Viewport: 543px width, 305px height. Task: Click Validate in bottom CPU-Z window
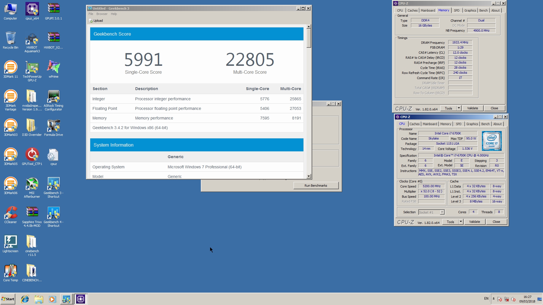pyautogui.click(x=475, y=222)
